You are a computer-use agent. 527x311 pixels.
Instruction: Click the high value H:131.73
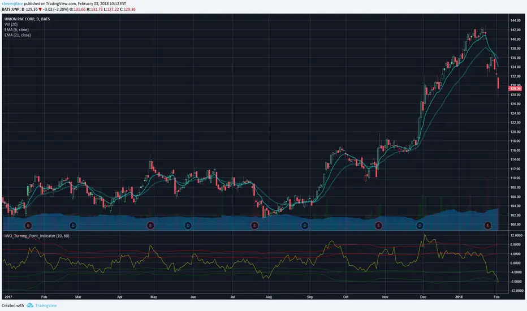(94, 10)
